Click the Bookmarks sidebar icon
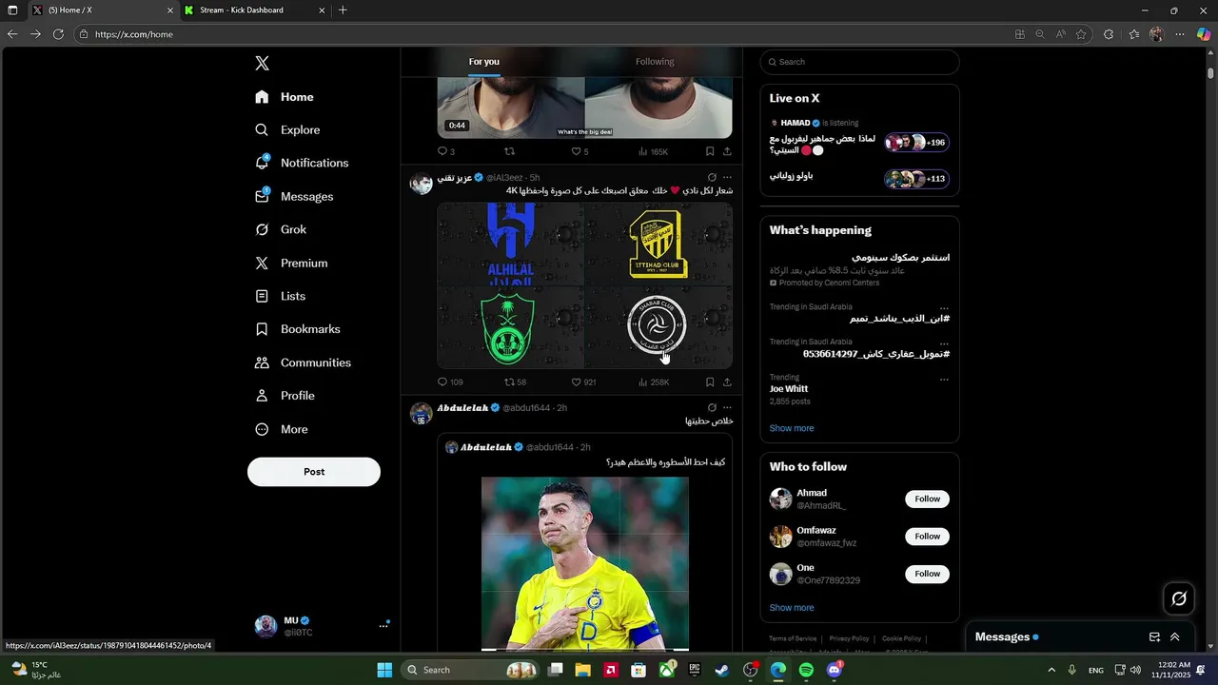Image resolution: width=1218 pixels, height=685 pixels. click(x=262, y=329)
